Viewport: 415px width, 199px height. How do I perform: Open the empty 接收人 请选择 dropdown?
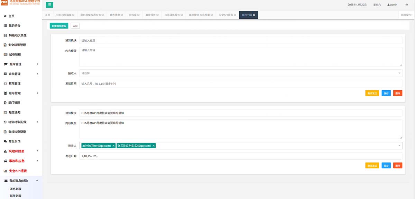(241, 73)
